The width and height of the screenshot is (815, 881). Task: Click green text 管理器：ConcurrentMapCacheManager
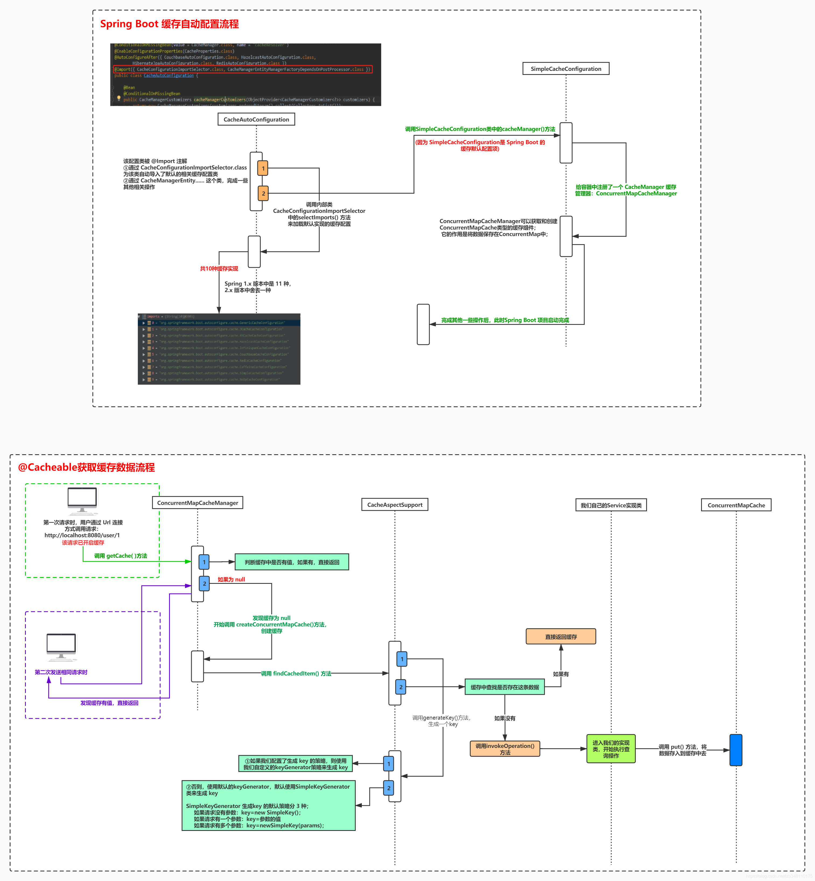click(626, 193)
